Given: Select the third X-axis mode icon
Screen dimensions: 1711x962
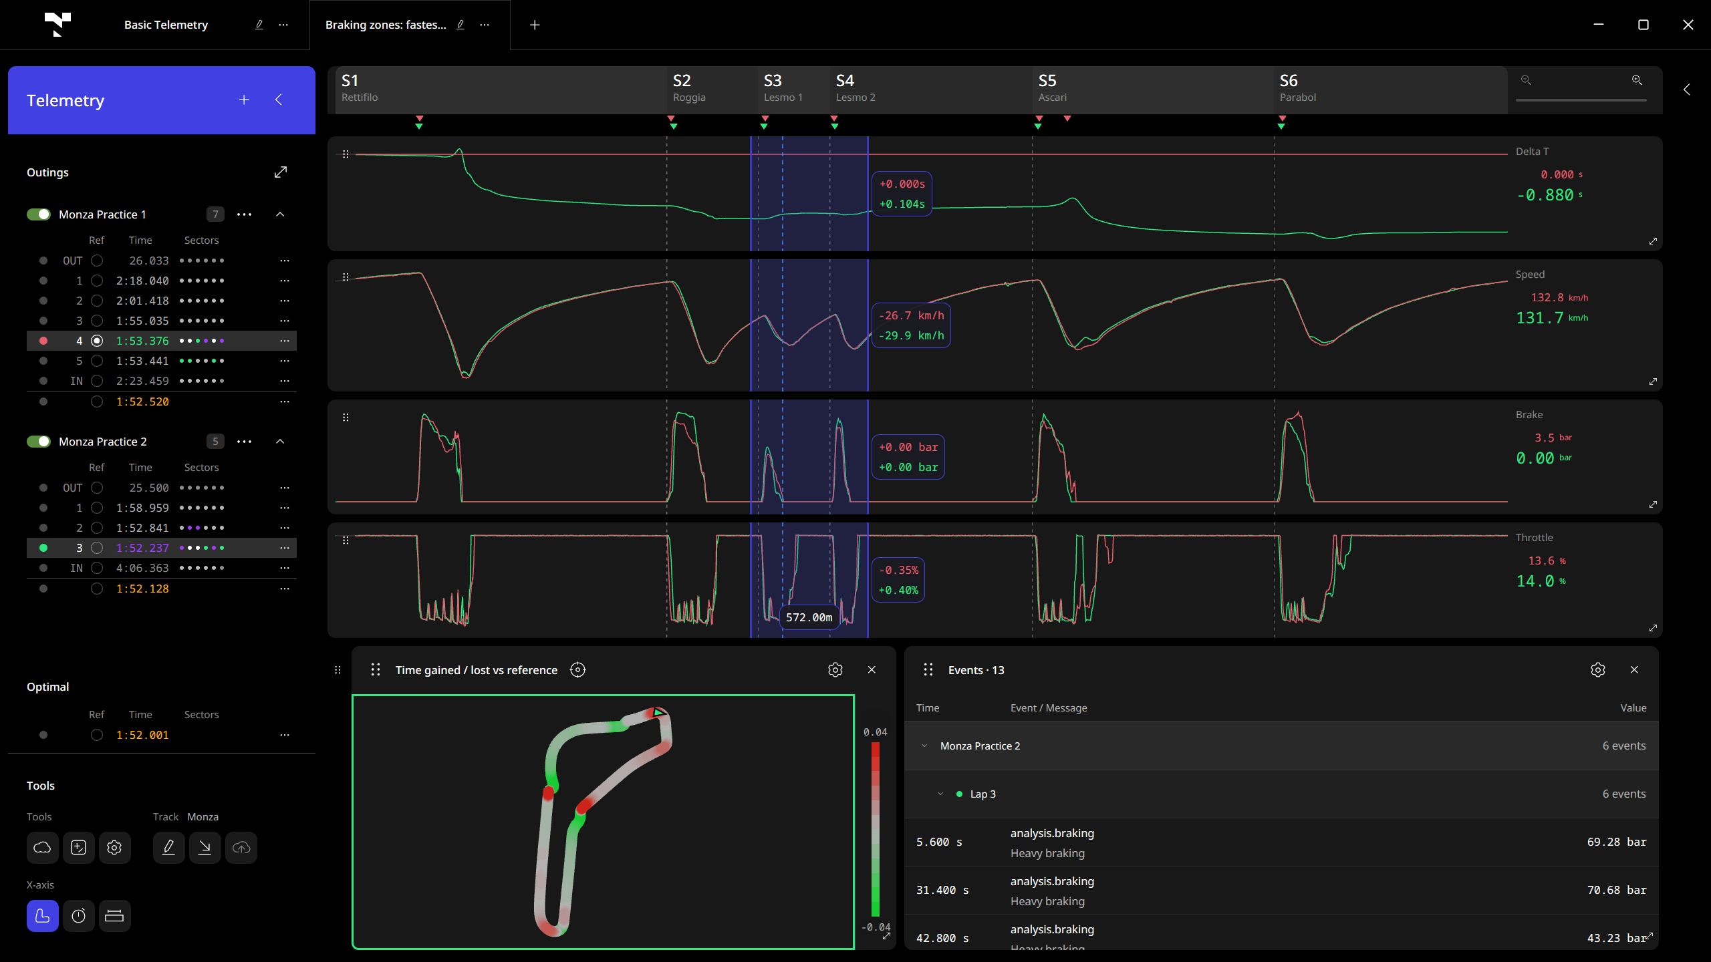Looking at the screenshot, I should pyautogui.click(x=114, y=916).
